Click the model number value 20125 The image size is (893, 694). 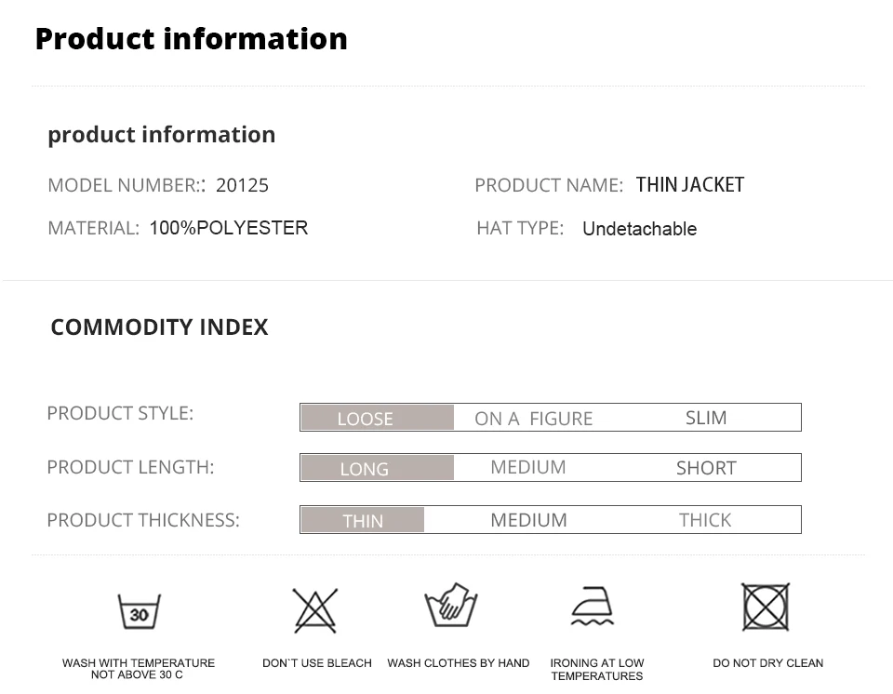tap(242, 185)
